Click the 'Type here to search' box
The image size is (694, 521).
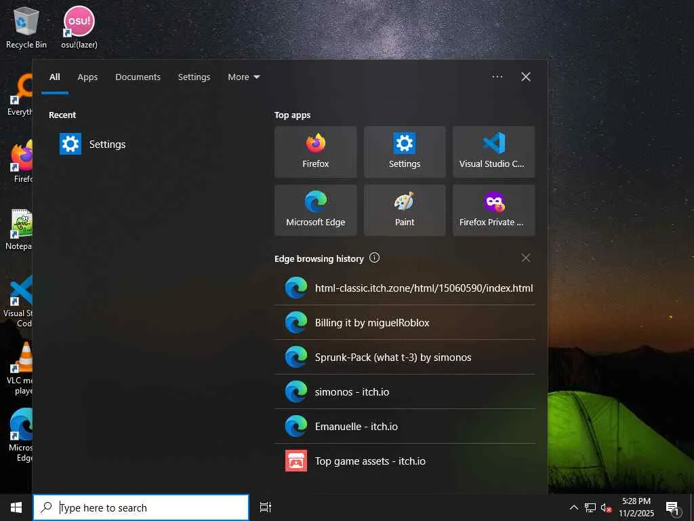point(141,507)
